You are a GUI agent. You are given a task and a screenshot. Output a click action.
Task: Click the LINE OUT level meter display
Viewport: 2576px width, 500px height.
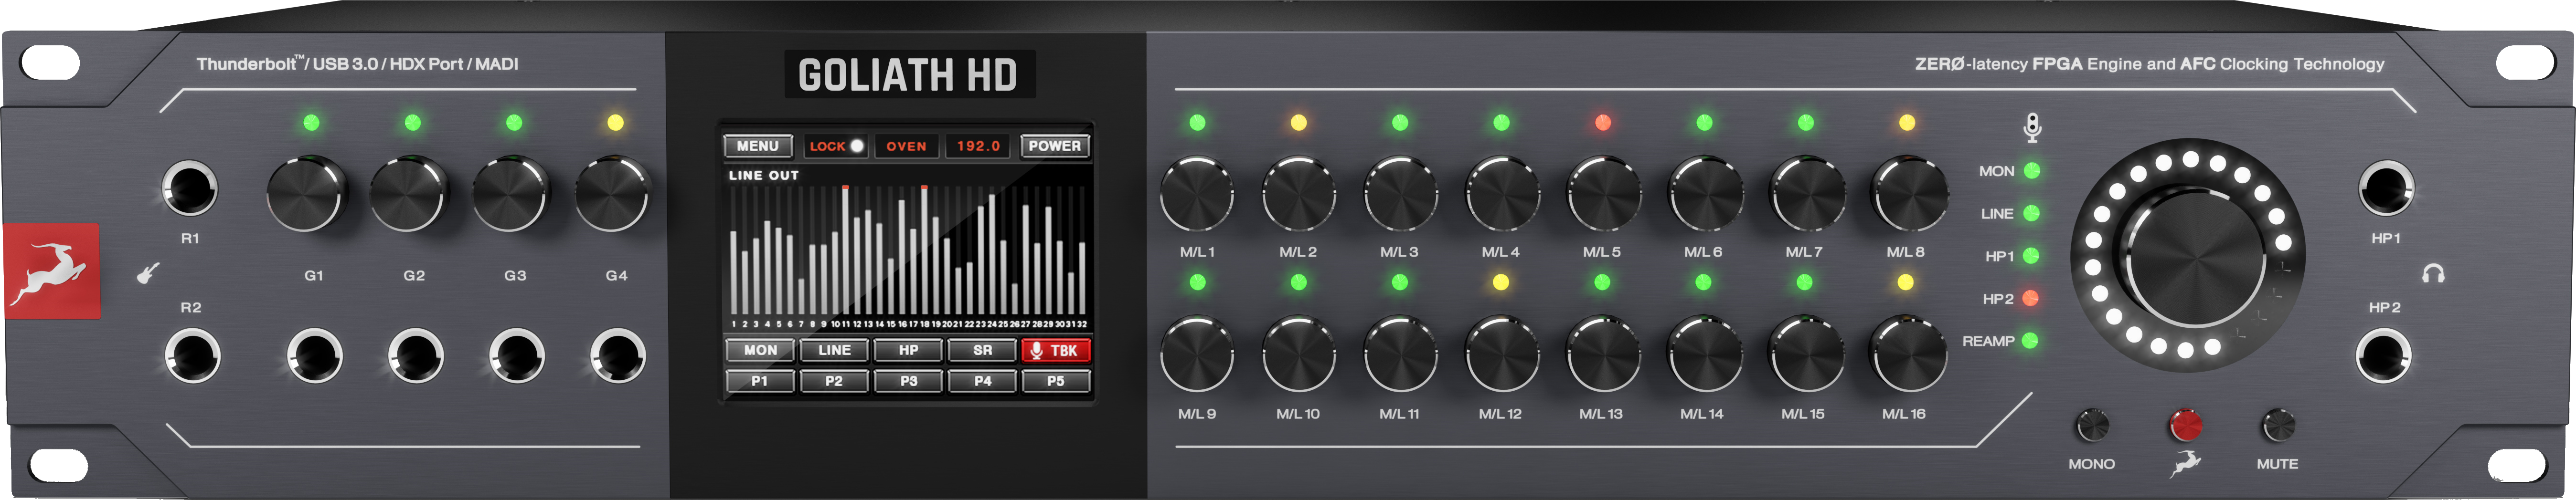[907, 250]
